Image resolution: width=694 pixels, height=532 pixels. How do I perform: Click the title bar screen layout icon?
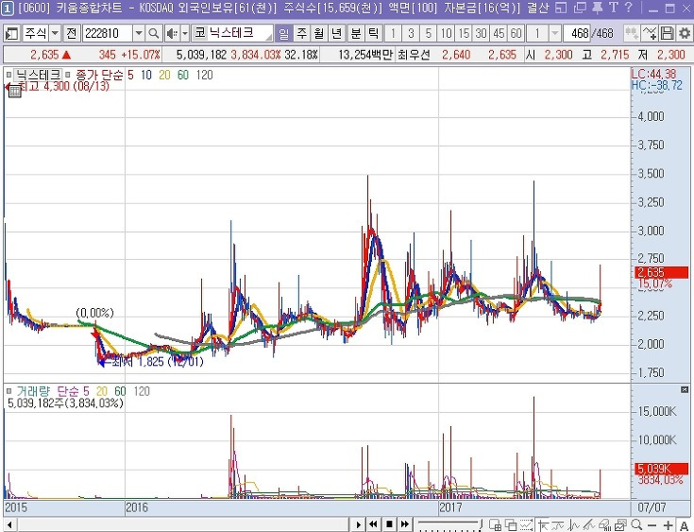coord(561,8)
